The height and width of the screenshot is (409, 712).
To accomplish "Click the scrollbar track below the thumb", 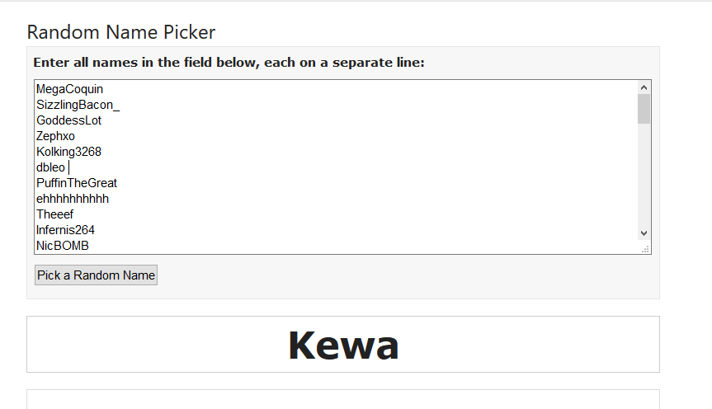I will click(x=644, y=177).
